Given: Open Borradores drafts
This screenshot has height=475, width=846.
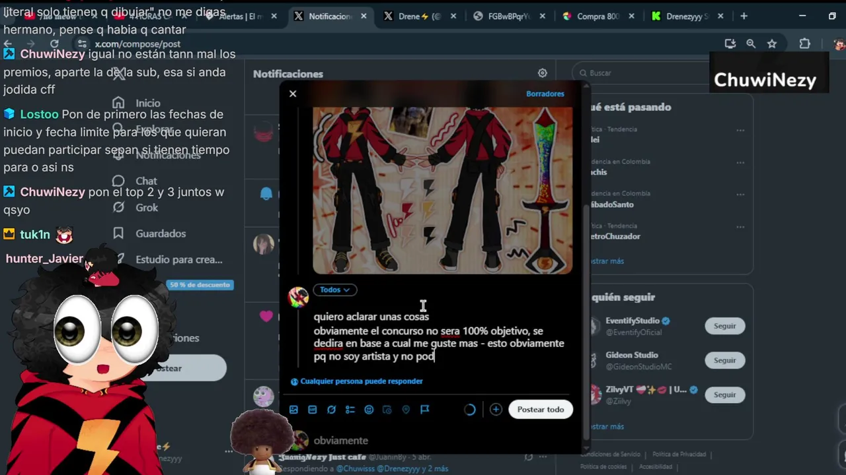Looking at the screenshot, I should coord(545,94).
